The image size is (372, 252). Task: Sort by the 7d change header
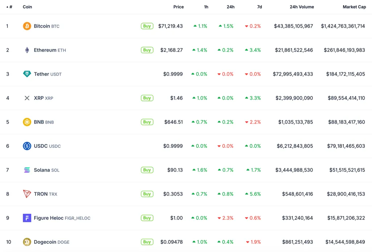[x=259, y=7]
